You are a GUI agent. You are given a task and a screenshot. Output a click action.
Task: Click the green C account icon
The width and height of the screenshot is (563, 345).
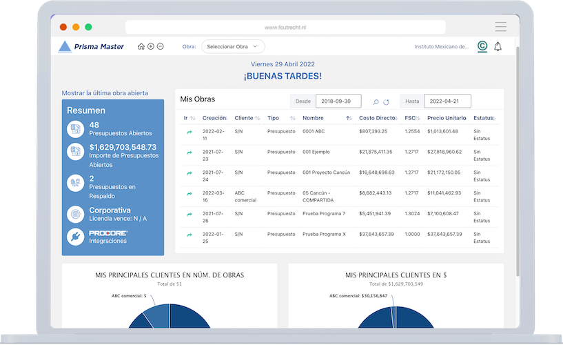coord(482,46)
